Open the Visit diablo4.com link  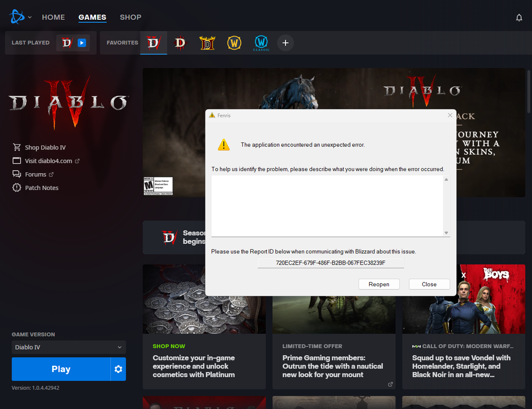(48, 161)
